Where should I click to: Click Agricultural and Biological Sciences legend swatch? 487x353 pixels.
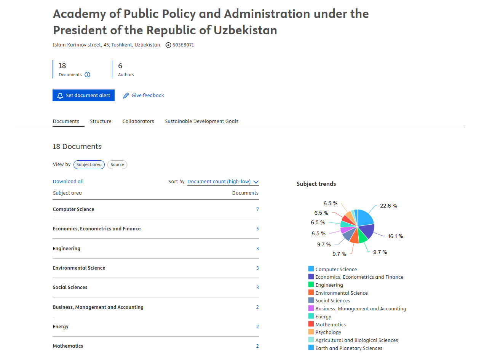click(311, 340)
